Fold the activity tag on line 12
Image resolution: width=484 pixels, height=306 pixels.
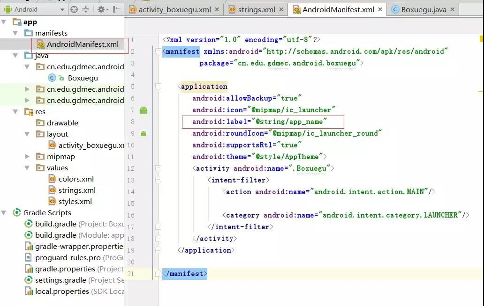click(x=158, y=168)
